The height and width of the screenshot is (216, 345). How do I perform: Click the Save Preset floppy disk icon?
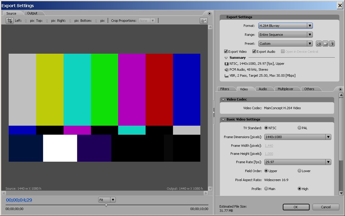[319, 44]
